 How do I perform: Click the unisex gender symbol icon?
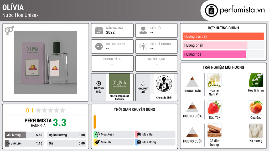9,30
